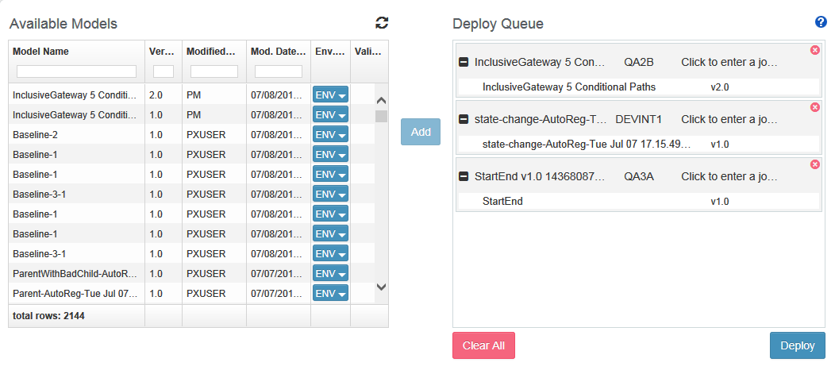Click the table scrollbar down arrow
This screenshot has height=370, width=835.
click(381, 287)
